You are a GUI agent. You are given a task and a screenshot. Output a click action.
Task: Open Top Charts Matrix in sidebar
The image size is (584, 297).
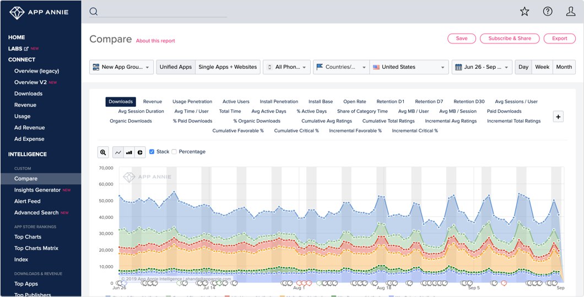(36, 248)
